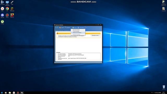Screen dimensions: 167x94
Task: Launch Among Us from desktop
Action: pos(12,16)
